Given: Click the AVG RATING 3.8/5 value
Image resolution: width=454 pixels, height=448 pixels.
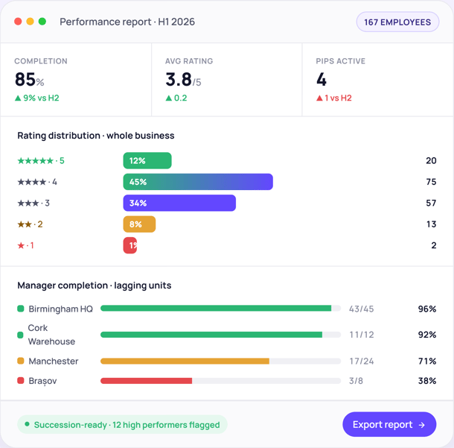Looking at the screenshot, I should click(183, 80).
